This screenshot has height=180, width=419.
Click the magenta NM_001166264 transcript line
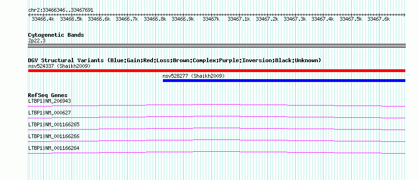pos(217,151)
